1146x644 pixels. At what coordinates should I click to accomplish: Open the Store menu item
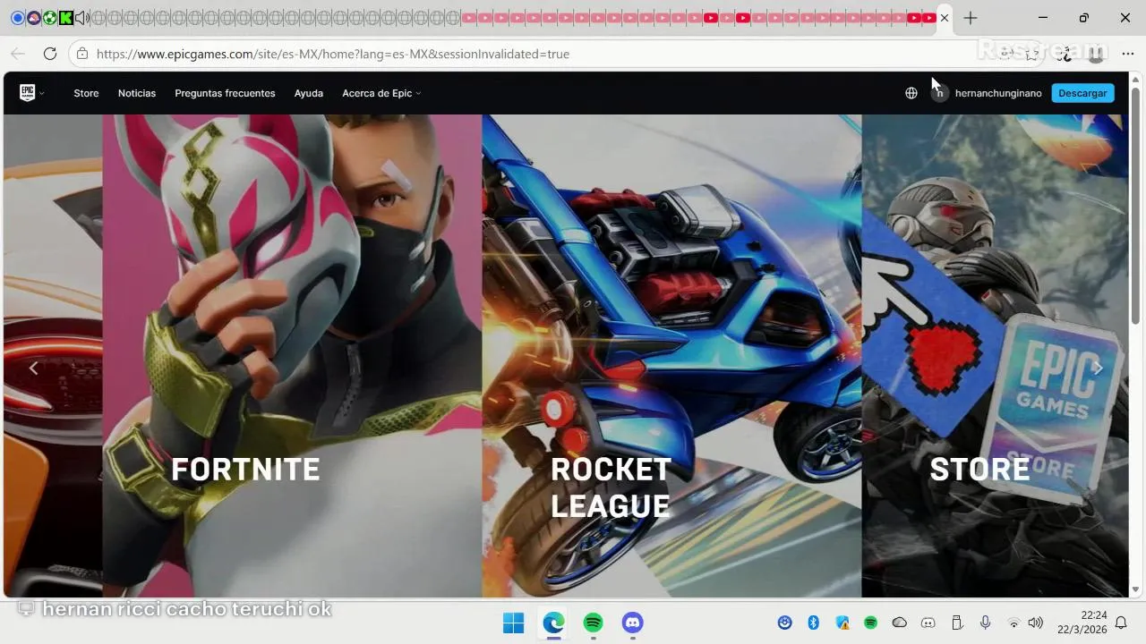click(86, 93)
